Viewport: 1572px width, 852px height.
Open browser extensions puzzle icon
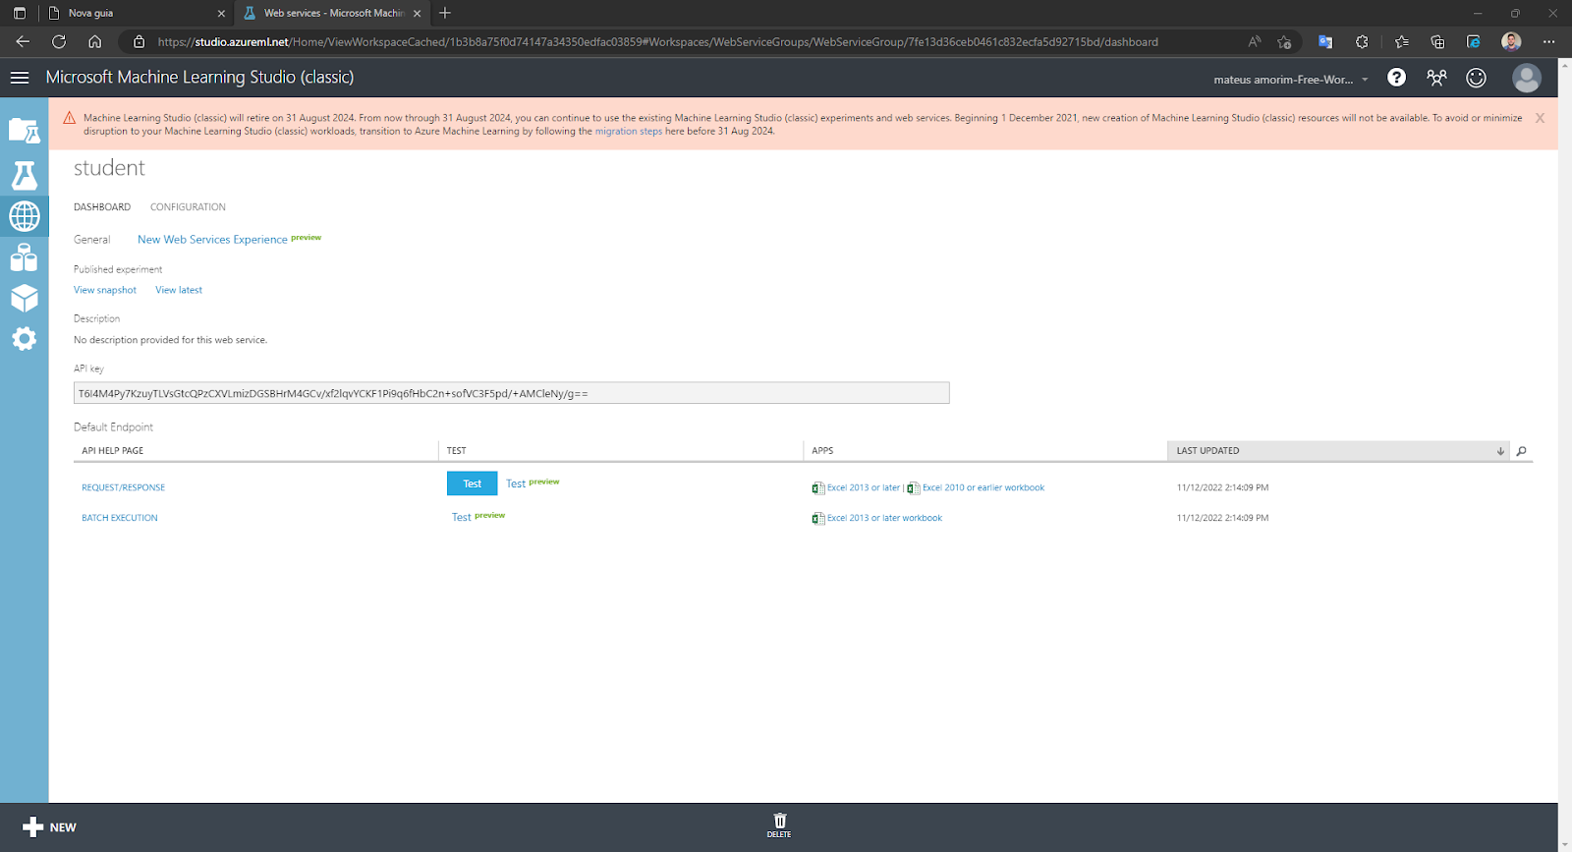pyautogui.click(x=1362, y=41)
